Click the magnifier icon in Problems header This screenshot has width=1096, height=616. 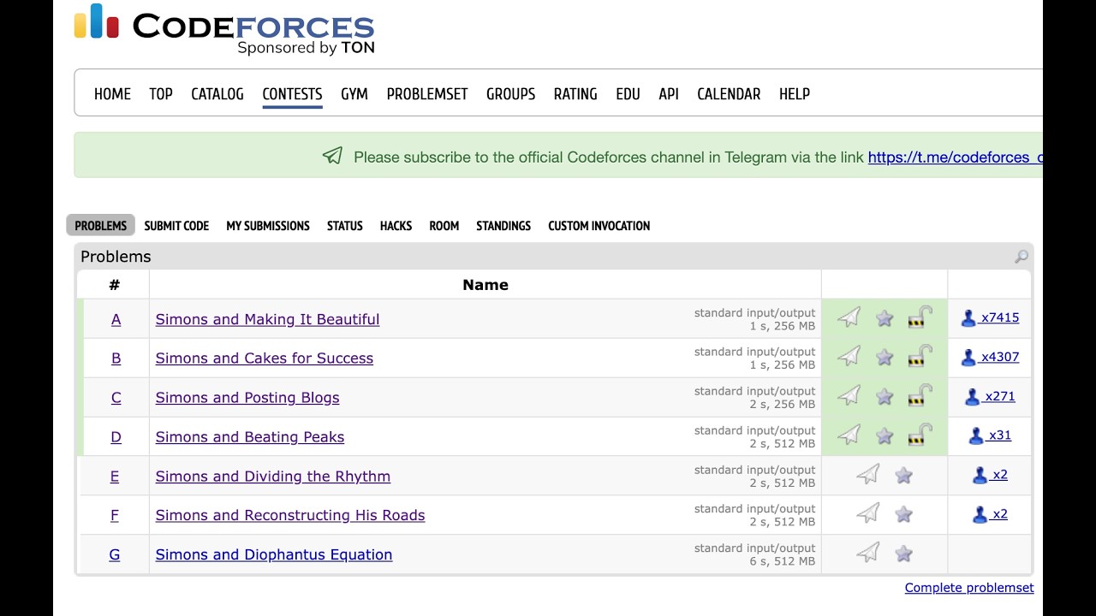coord(1021,257)
